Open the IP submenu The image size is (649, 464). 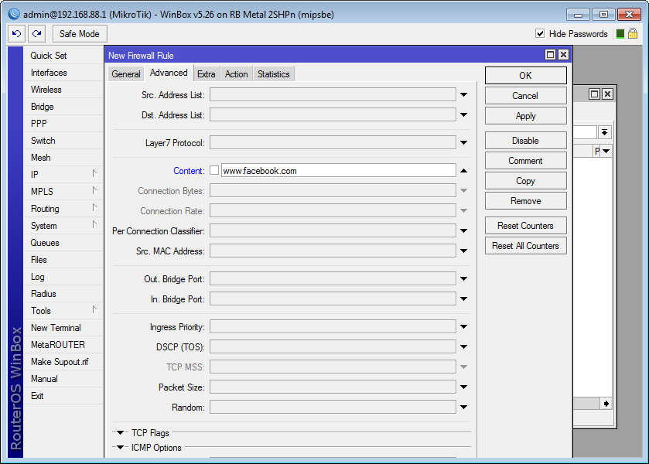63,175
